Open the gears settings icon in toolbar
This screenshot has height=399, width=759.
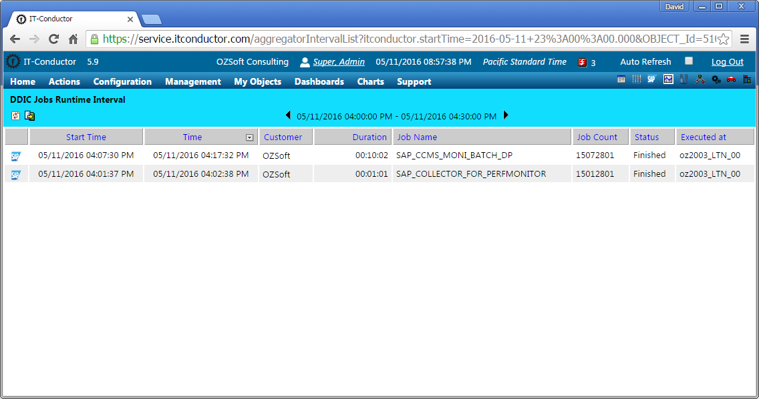pyautogui.click(x=716, y=79)
